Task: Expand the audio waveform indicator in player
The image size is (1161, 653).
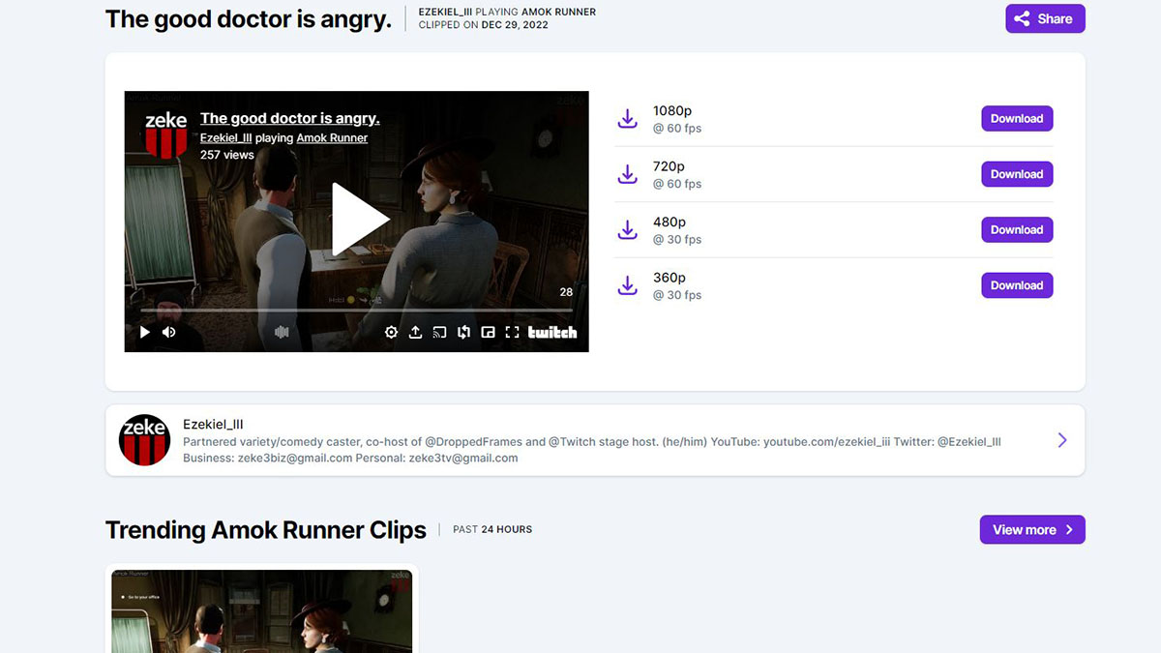Action: [x=281, y=332]
